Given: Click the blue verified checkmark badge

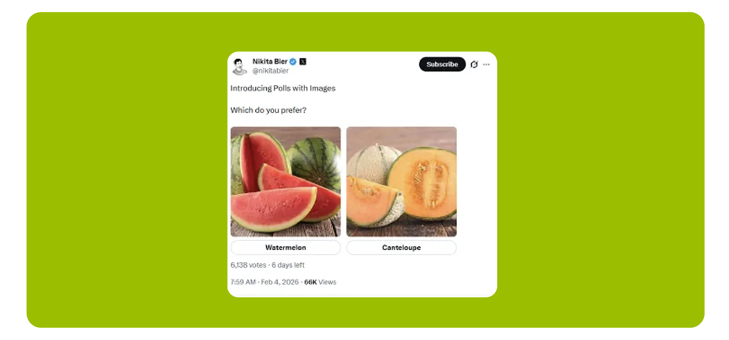Looking at the screenshot, I should (x=293, y=62).
